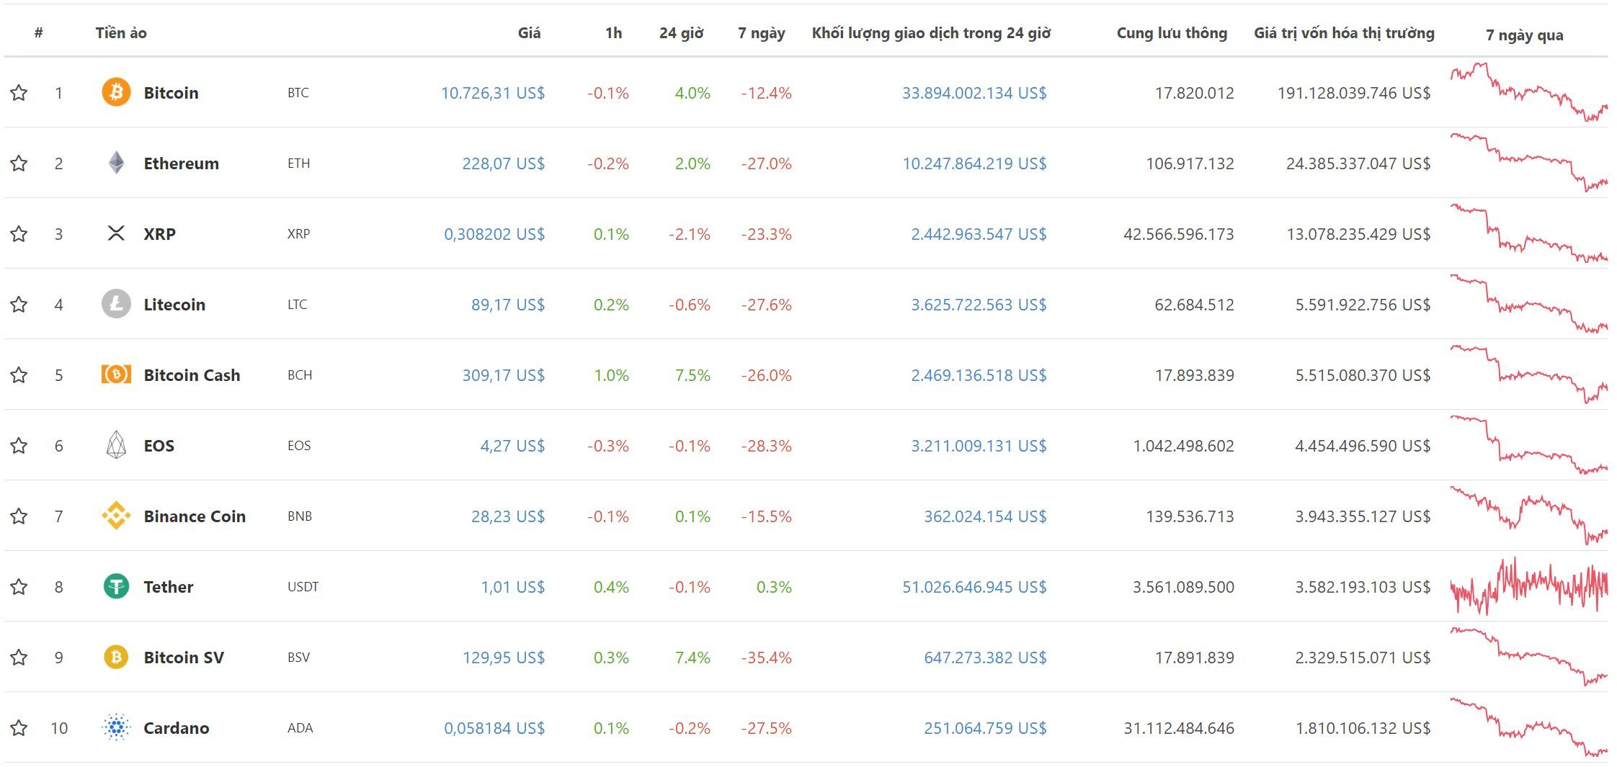Favorite Ethereum with its star
This screenshot has width=1617, height=767.
pos(19,163)
